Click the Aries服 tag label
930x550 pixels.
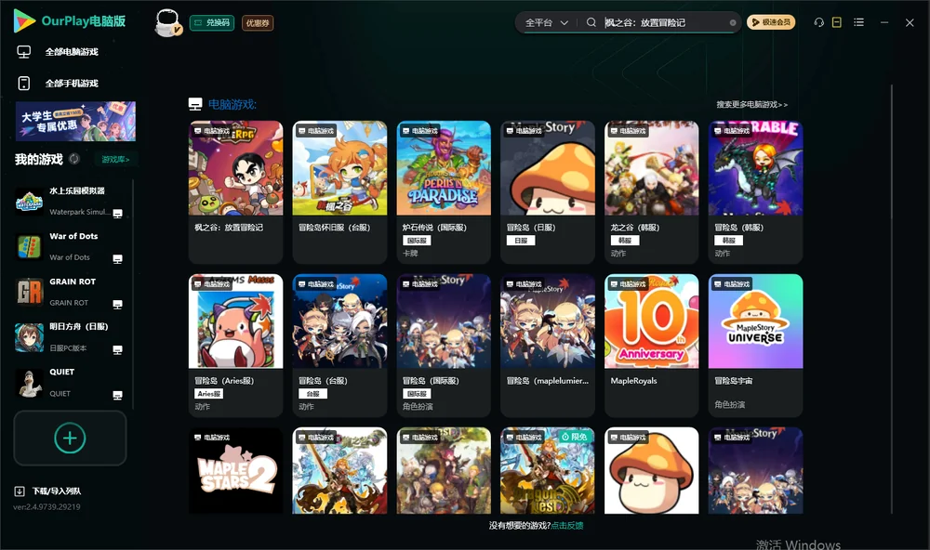click(x=208, y=394)
